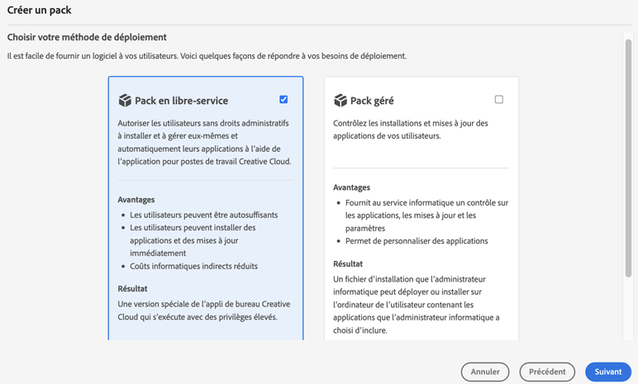This screenshot has width=638, height=384.
Task: Click the Permet de personnaliser des applications bullet
Action: pyautogui.click(x=417, y=241)
